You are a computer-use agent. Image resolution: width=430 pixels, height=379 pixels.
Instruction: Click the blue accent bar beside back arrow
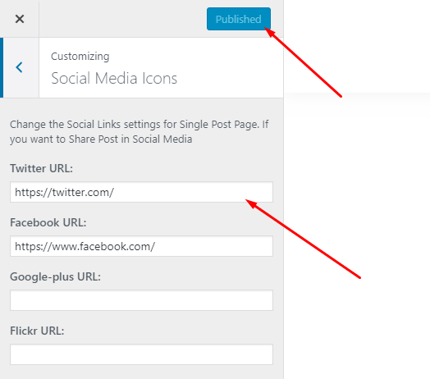2,67
